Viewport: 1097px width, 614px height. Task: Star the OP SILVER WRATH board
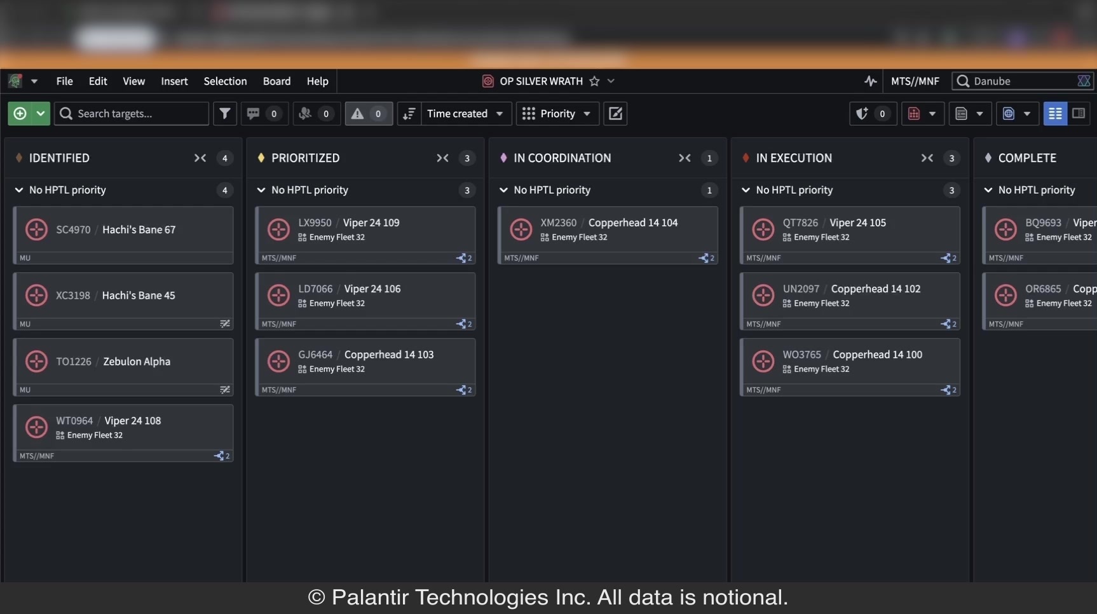(x=594, y=81)
